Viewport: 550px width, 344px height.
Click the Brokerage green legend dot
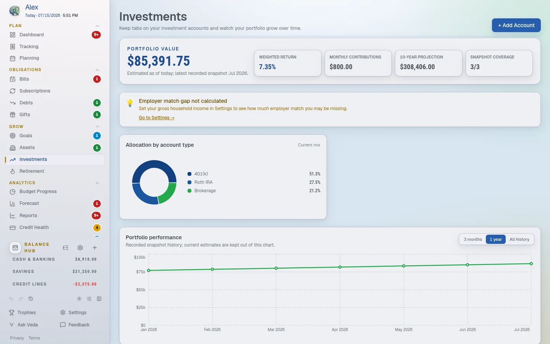[189, 191]
